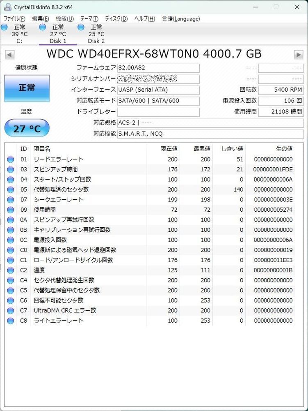Click the CrystalDiskInfo app icon in title bar

coord(7,7)
